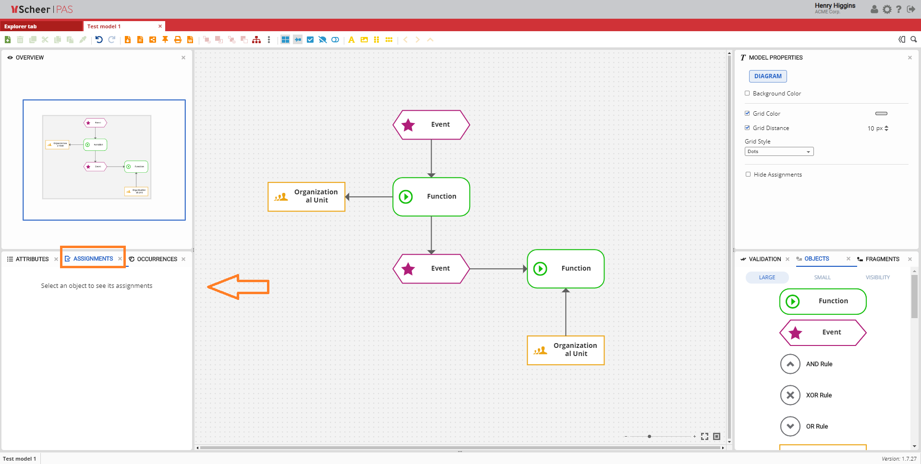921x464 pixels.
Task: Click the grid color swatch
Action: pos(881,114)
